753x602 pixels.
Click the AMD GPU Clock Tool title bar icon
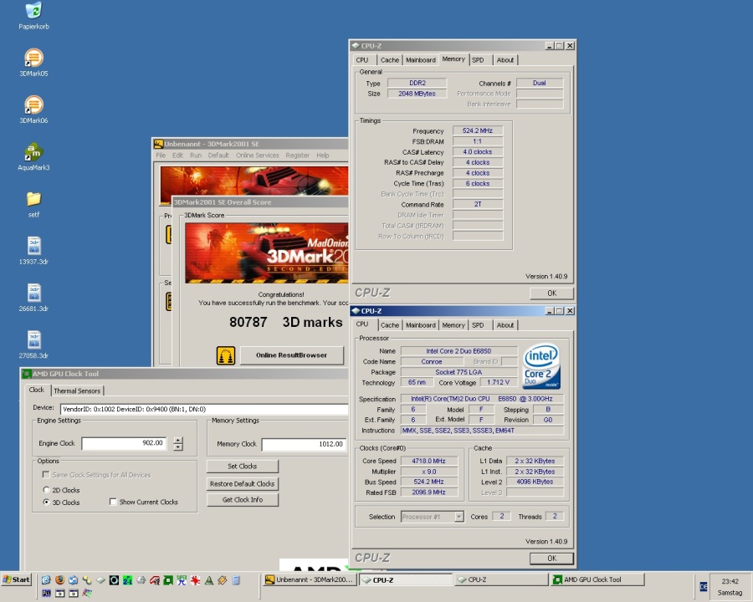pyautogui.click(x=27, y=374)
